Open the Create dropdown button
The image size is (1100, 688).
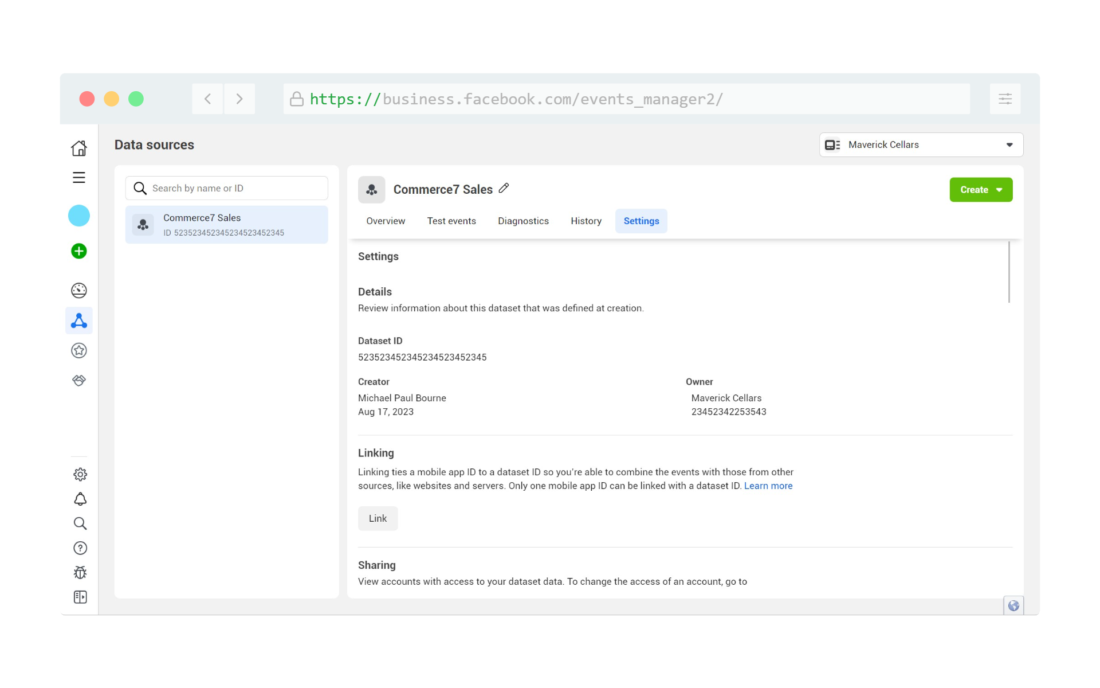click(x=981, y=190)
